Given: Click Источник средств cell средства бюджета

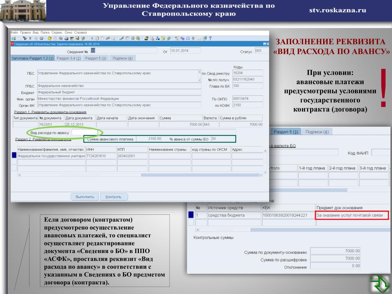Looking at the screenshot, I should [x=234, y=215].
